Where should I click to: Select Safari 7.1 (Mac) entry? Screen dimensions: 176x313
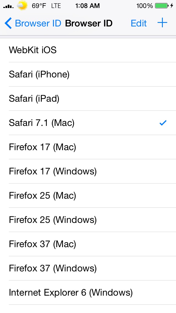(x=88, y=123)
